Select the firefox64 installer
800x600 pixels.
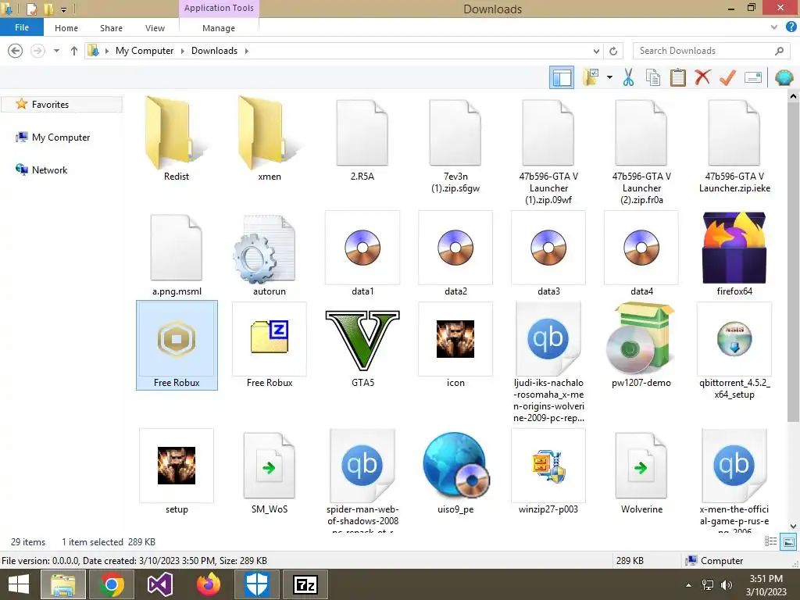734,254
